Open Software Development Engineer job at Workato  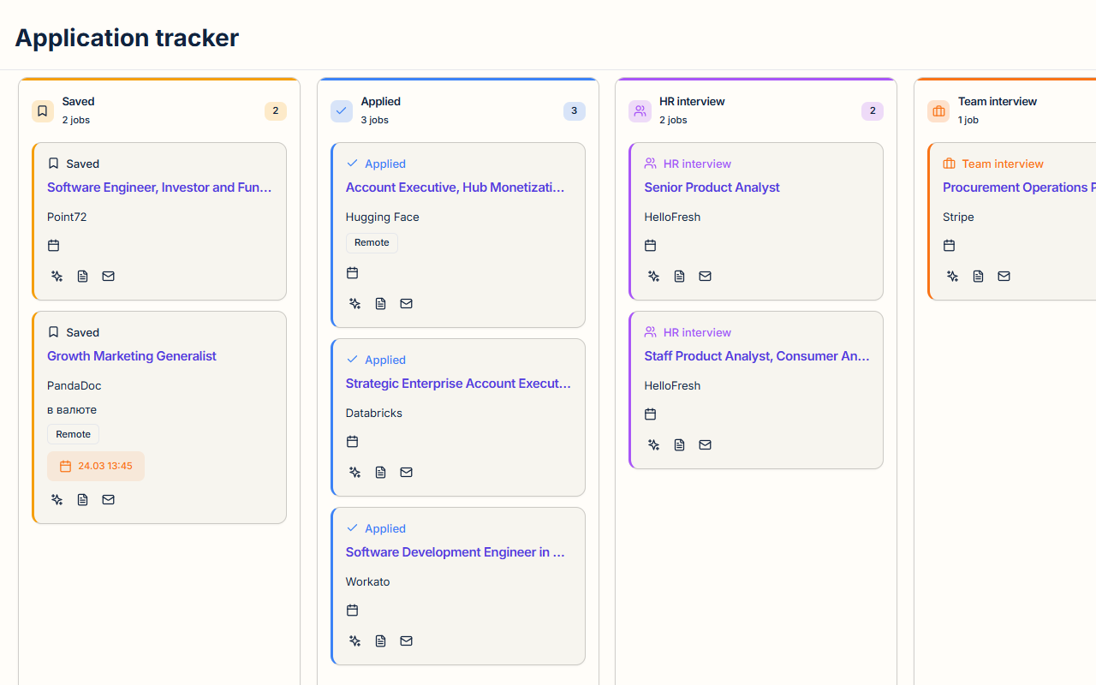(x=455, y=552)
